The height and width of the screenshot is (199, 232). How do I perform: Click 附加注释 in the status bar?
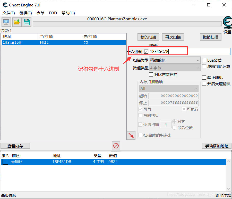pyautogui.click(x=223, y=196)
